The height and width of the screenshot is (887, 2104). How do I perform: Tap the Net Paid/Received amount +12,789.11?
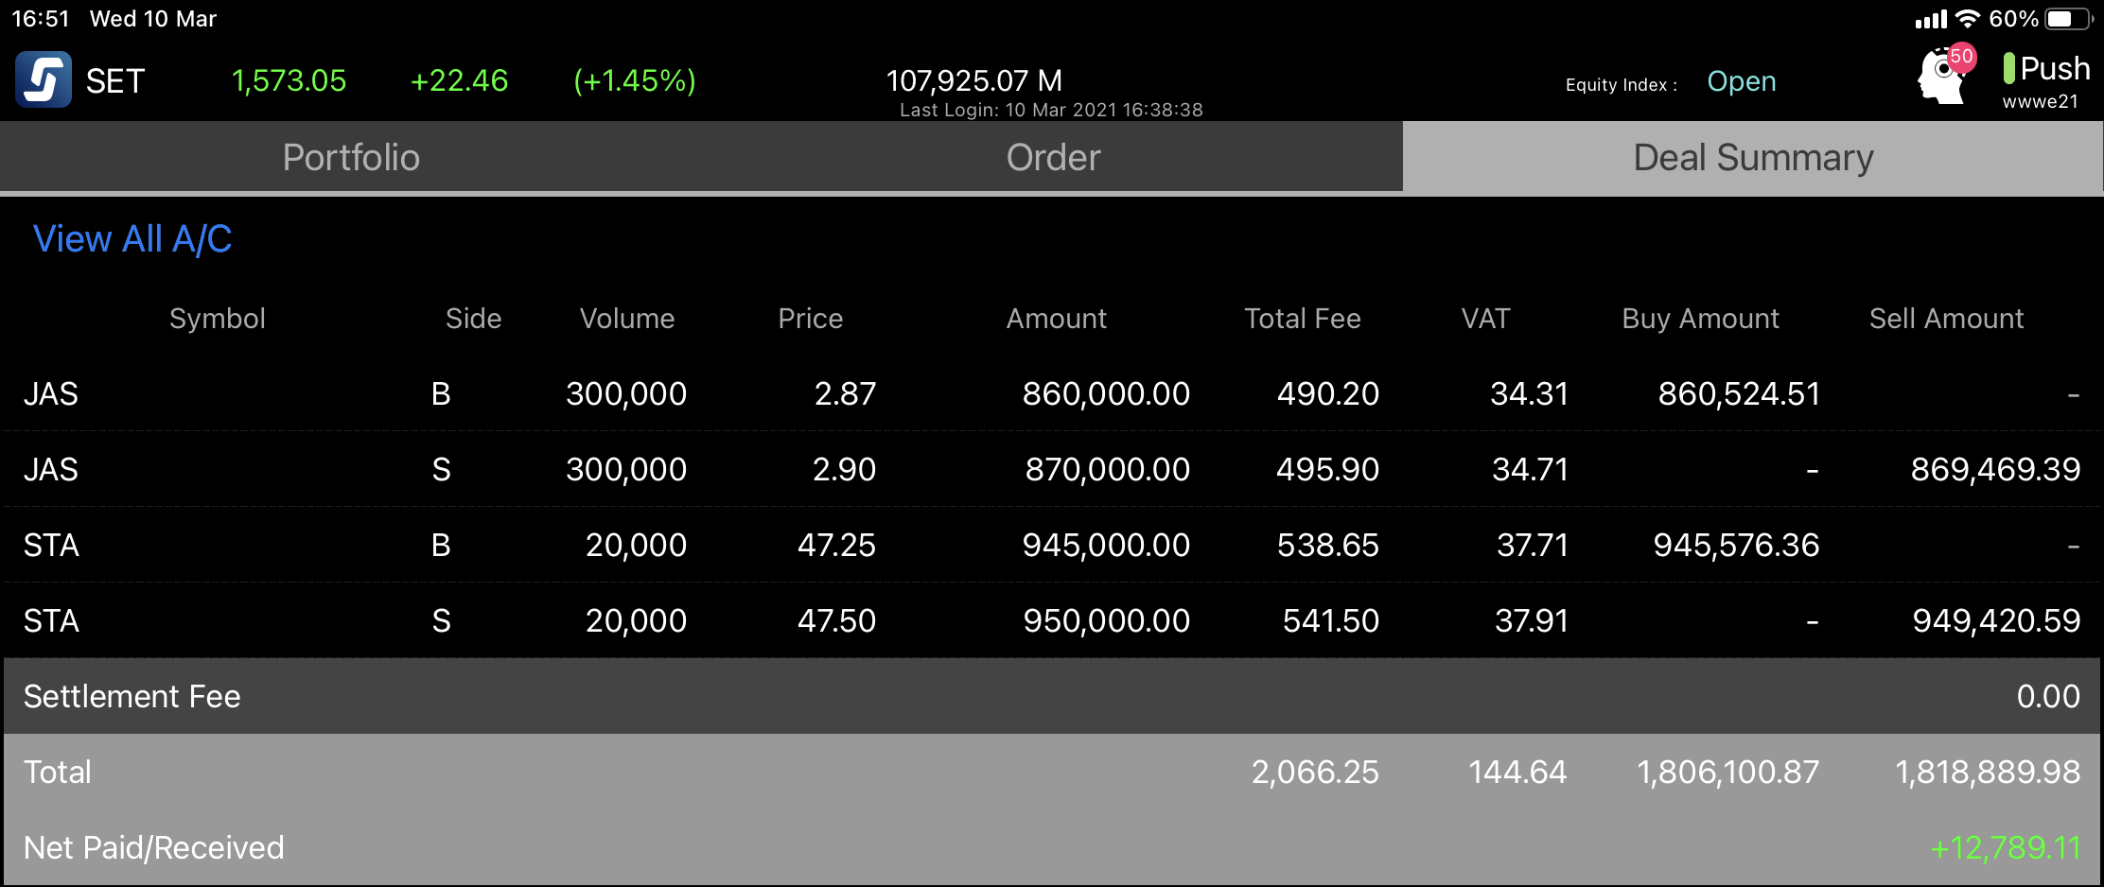point(2005,847)
